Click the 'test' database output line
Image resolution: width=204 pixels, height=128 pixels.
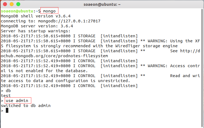[6, 96]
